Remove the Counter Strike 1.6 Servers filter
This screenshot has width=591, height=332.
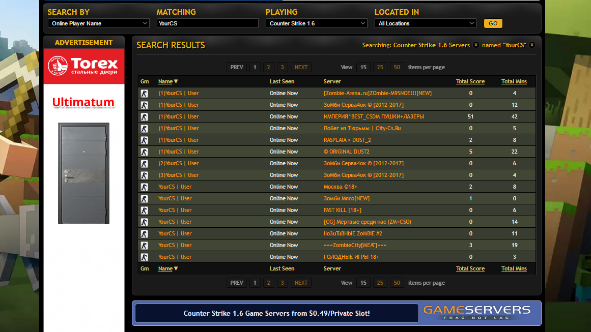point(475,45)
